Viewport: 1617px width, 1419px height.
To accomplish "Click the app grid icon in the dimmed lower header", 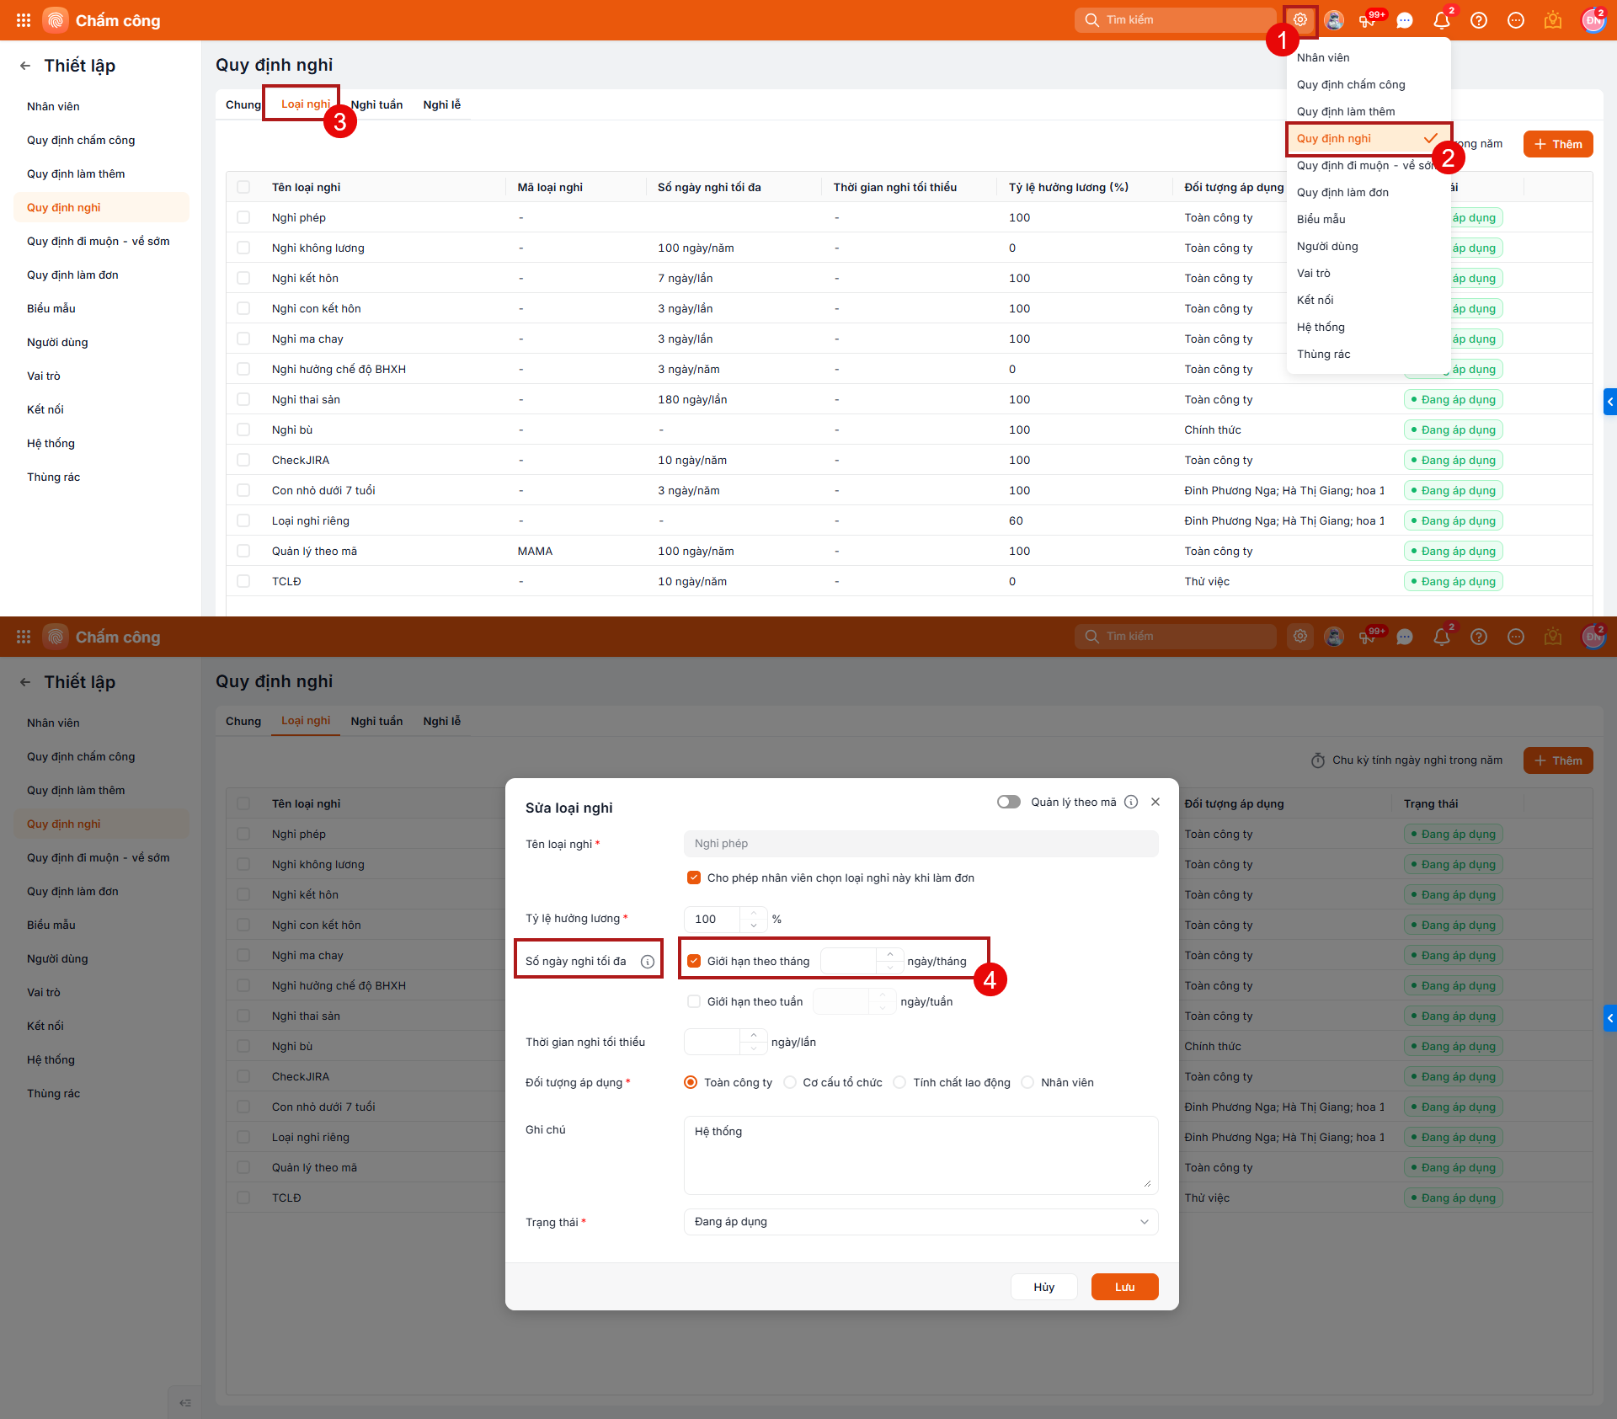I will [24, 637].
